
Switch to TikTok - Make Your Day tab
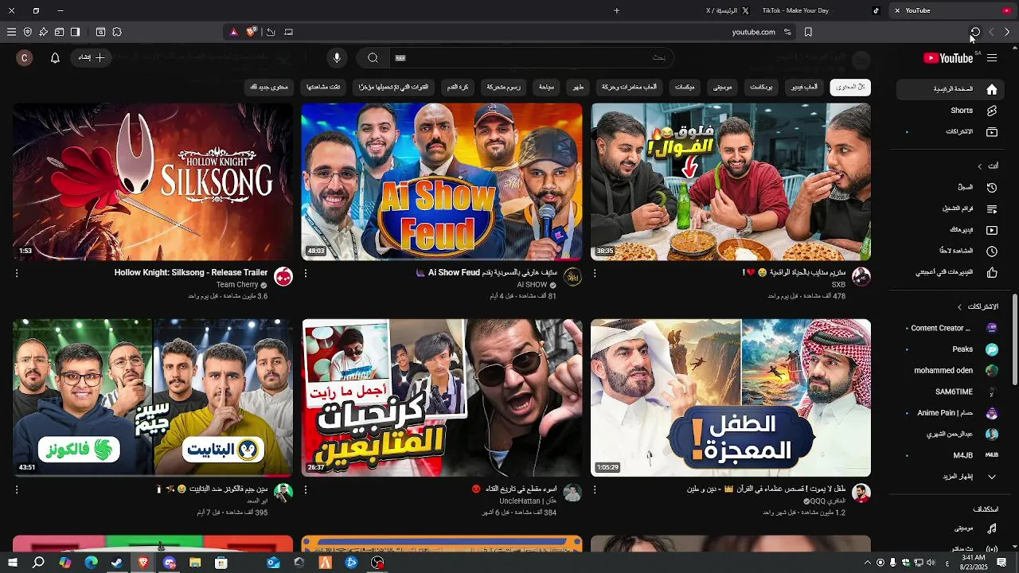pos(820,10)
